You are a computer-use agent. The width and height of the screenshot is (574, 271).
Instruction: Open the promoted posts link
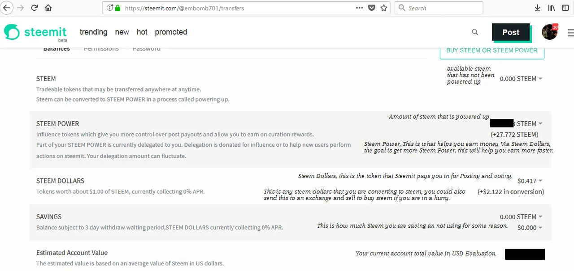[x=171, y=32]
